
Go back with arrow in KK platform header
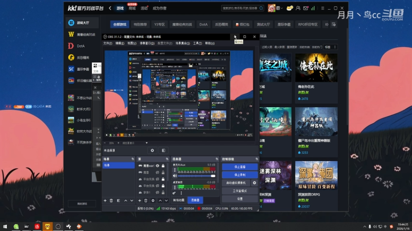point(110,8)
